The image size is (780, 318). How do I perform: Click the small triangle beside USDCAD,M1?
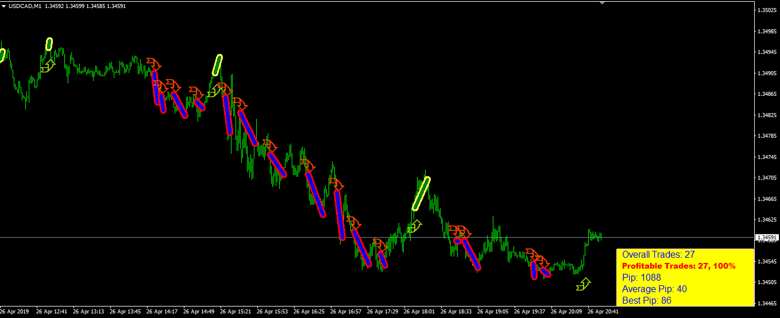(x=3, y=6)
